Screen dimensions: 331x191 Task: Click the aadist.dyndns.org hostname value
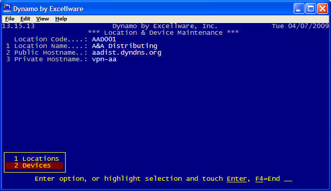pos(127,53)
